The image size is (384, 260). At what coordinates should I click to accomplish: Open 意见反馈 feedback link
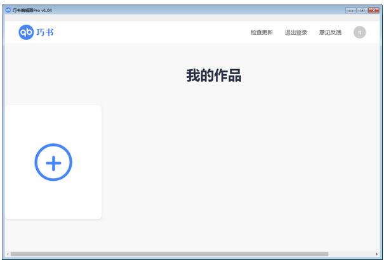330,32
